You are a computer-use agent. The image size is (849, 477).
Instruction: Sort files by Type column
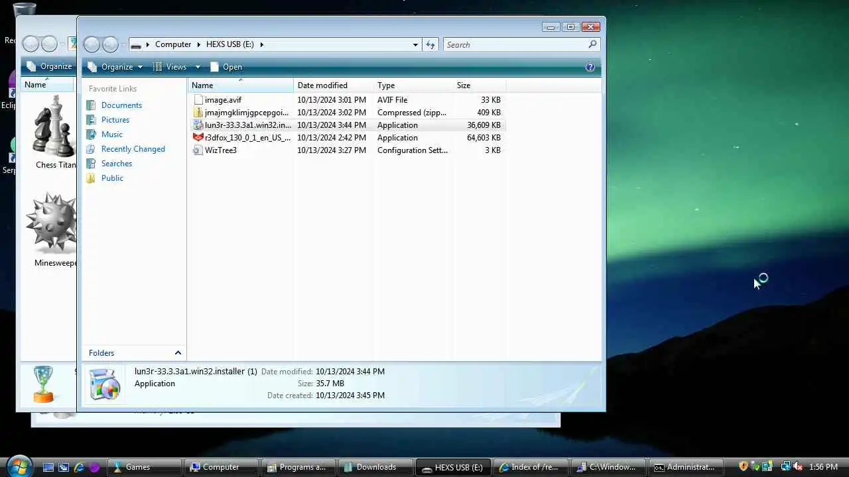(413, 85)
